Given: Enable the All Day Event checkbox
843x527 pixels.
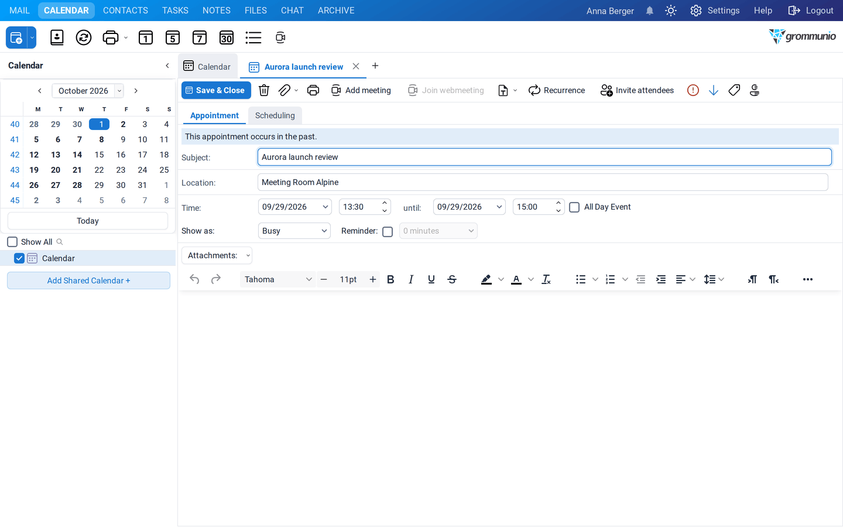Looking at the screenshot, I should 574,207.
